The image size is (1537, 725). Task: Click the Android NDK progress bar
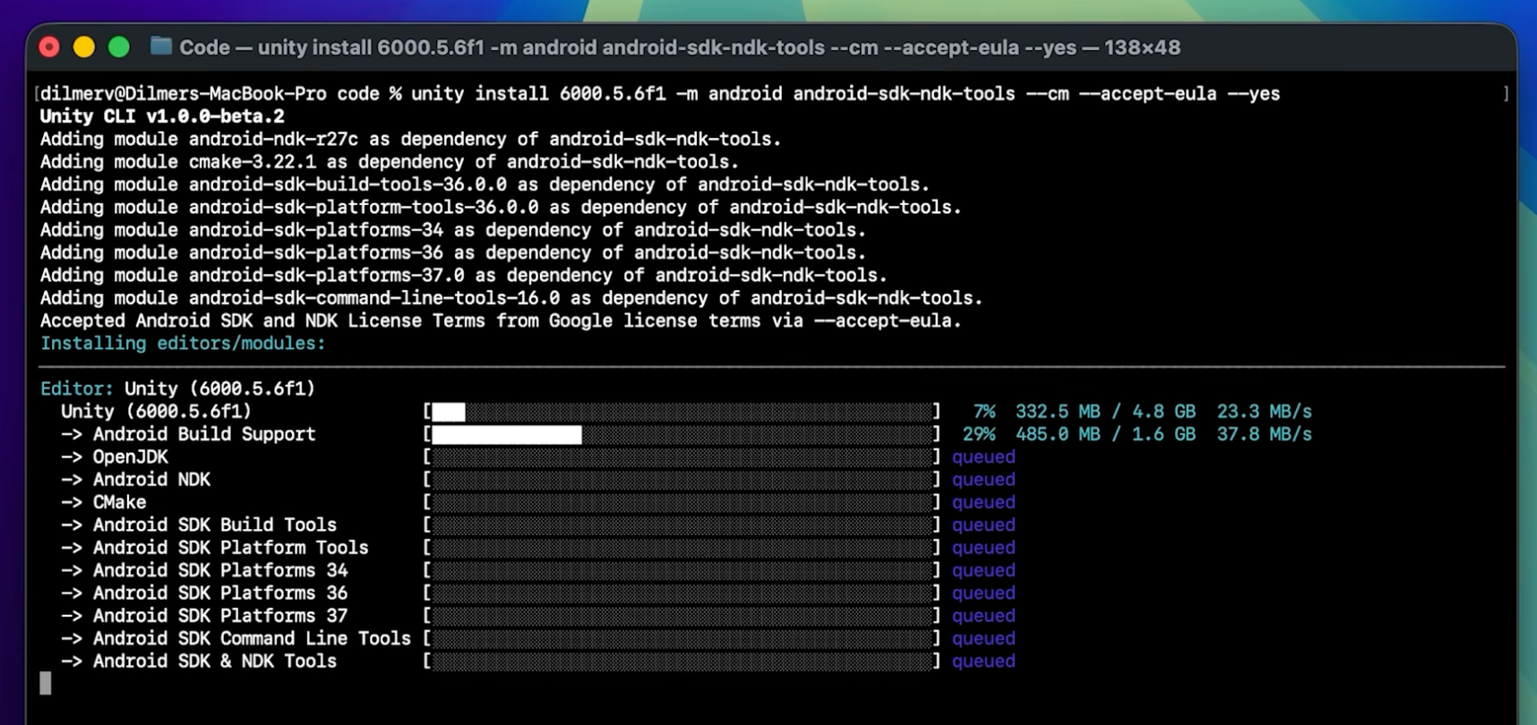[683, 480]
